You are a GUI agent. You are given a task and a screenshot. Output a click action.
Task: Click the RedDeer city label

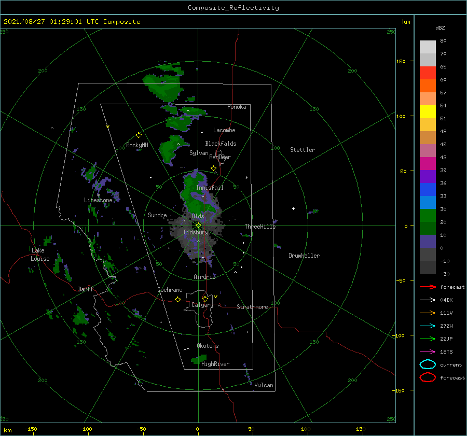[220, 157]
